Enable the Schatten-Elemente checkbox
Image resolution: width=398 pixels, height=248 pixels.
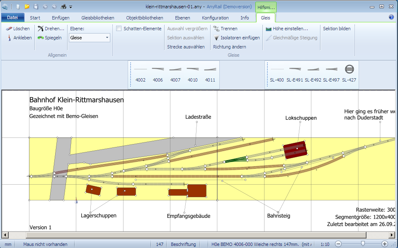tap(119, 29)
